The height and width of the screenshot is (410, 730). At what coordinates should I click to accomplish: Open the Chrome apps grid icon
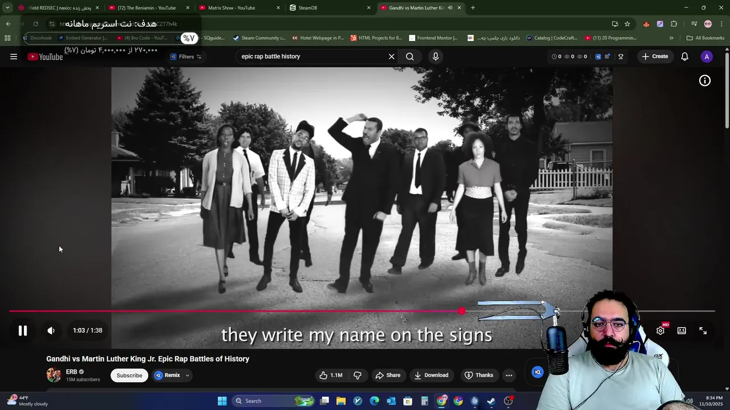(x=7, y=38)
